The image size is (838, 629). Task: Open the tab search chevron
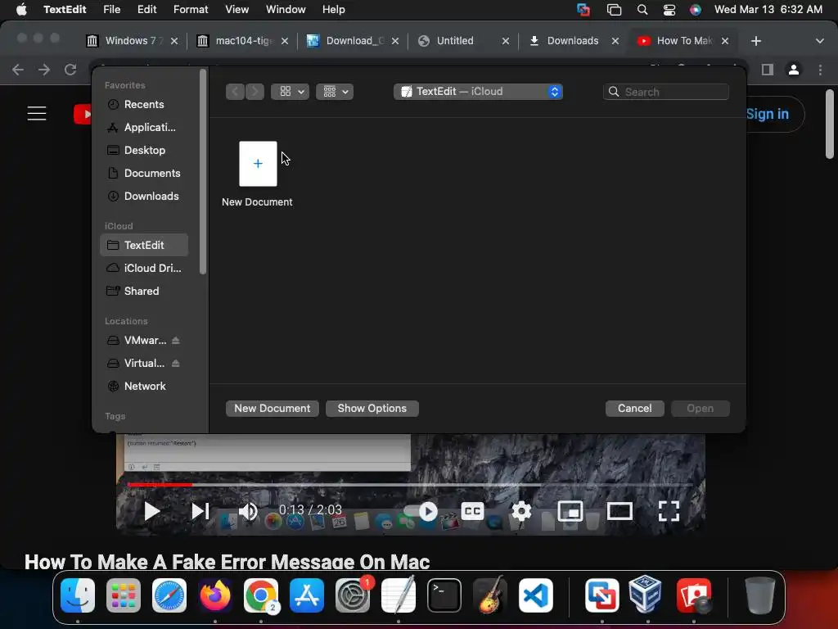(x=819, y=41)
